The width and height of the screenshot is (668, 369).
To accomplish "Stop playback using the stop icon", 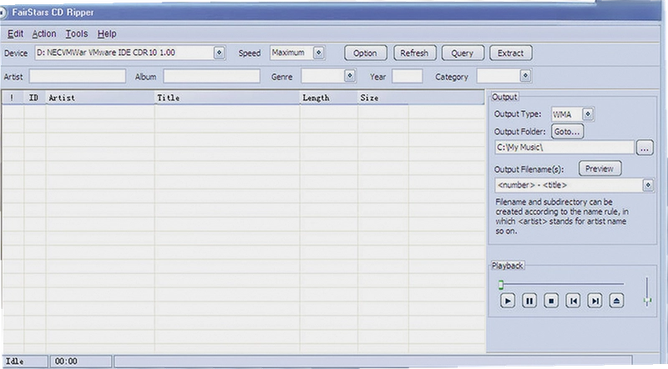I will pyautogui.click(x=551, y=301).
